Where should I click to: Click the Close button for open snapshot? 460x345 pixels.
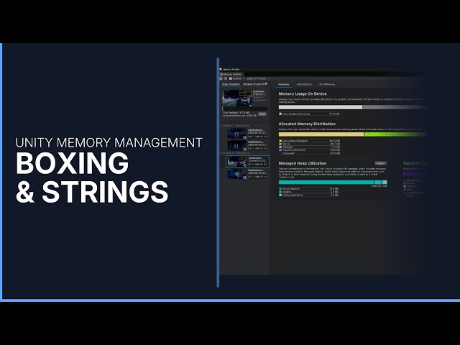[x=262, y=114]
